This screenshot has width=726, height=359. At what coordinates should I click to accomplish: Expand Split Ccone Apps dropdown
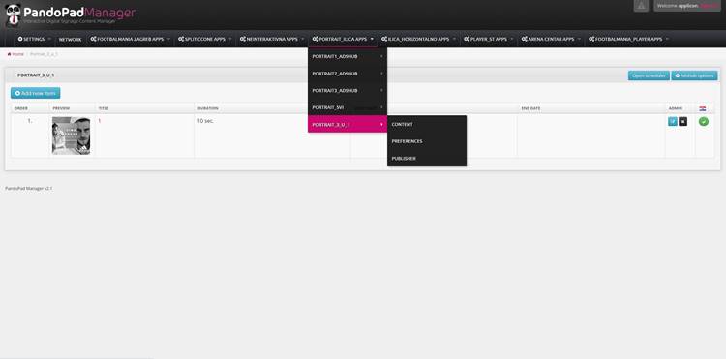(x=204, y=40)
